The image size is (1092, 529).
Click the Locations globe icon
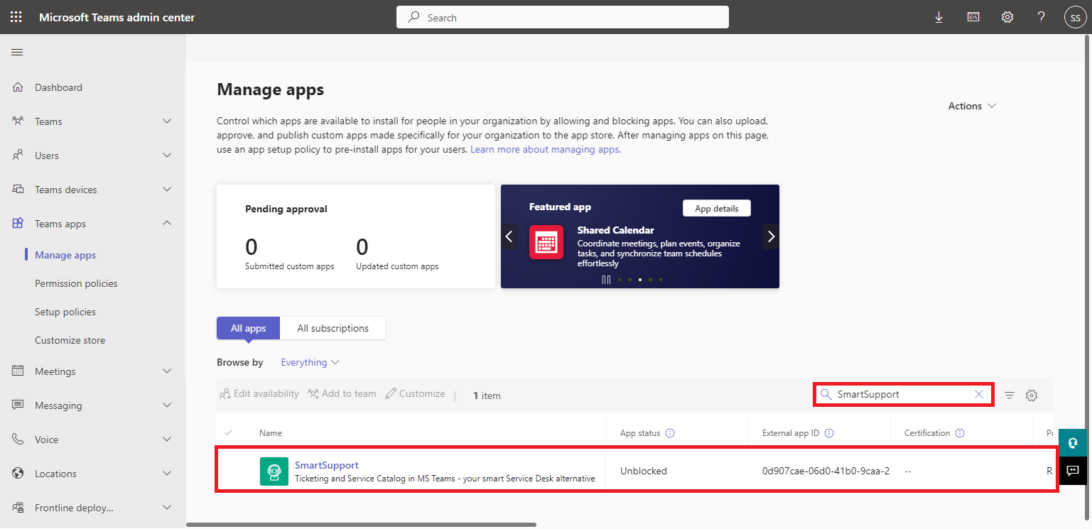[x=18, y=474]
